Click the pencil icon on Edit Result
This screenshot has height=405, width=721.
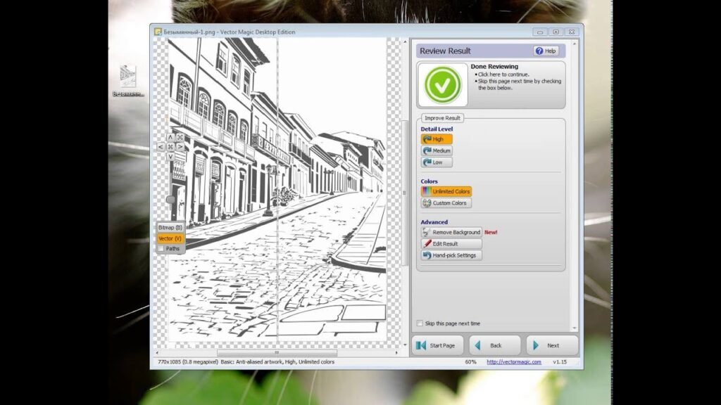[x=427, y=244]
